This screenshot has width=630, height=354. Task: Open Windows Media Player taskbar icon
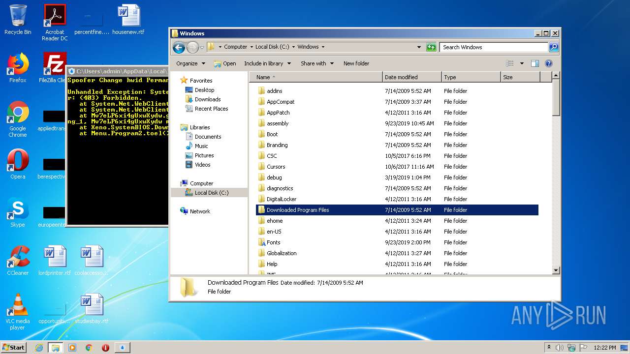[72, 348]
